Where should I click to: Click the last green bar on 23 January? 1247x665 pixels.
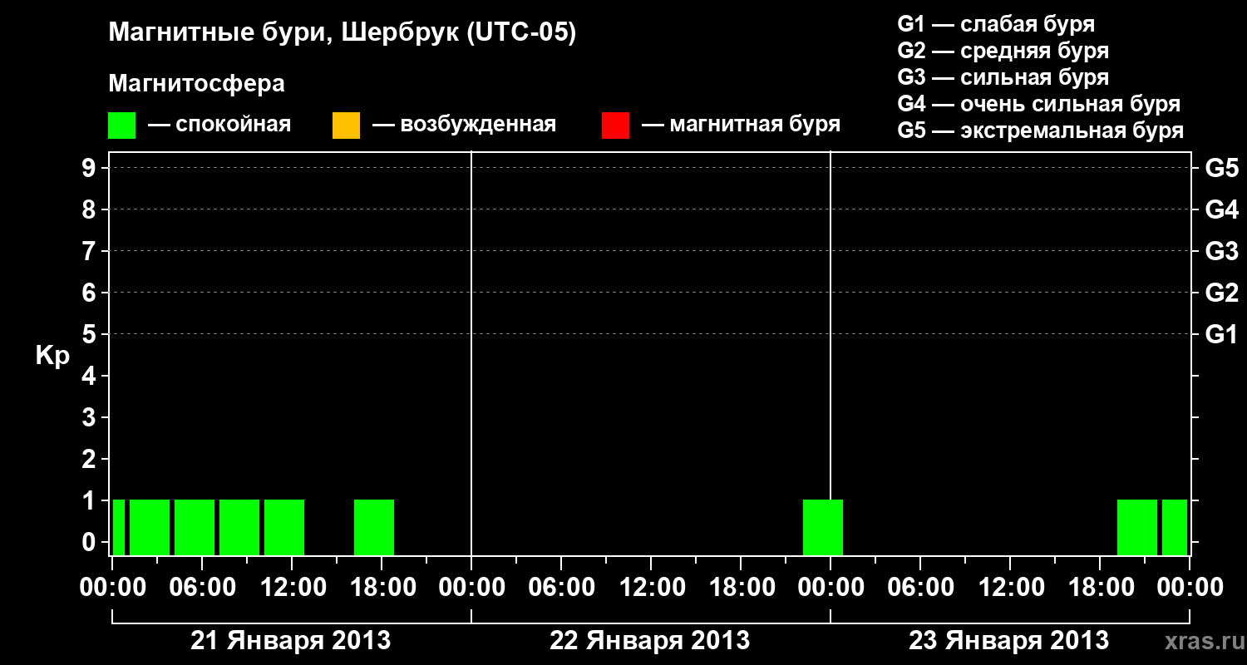pyautogui.click(x=1175, y=527)
